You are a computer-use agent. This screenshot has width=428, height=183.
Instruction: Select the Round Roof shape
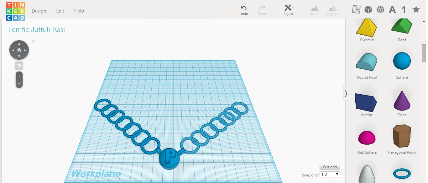point(367,62)
